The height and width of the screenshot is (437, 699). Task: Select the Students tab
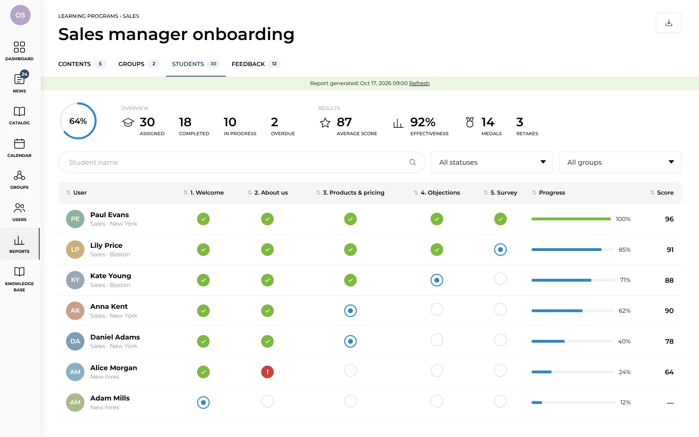196,64
